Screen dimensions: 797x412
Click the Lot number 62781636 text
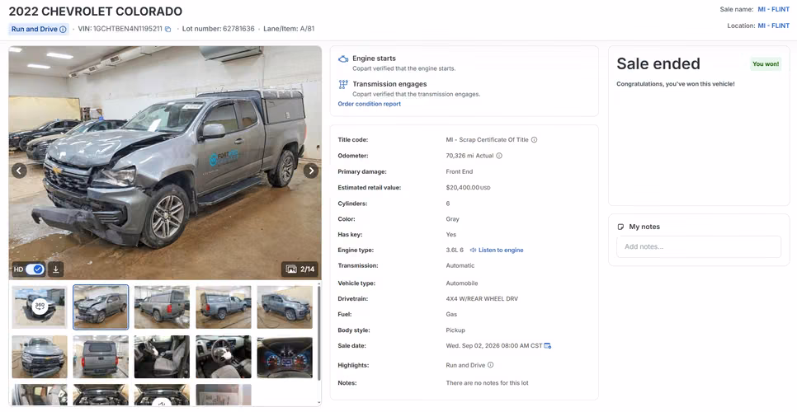[219, 29]
